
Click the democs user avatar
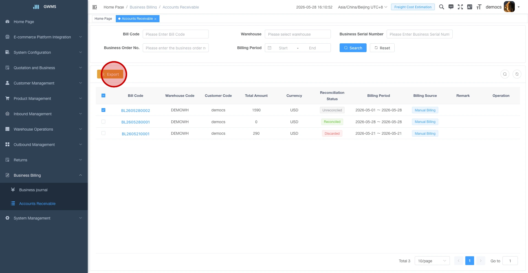(x=509, y=7)
